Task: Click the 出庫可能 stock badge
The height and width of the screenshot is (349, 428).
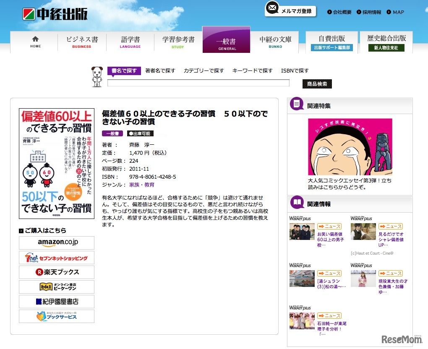Action: pos(140,133)
